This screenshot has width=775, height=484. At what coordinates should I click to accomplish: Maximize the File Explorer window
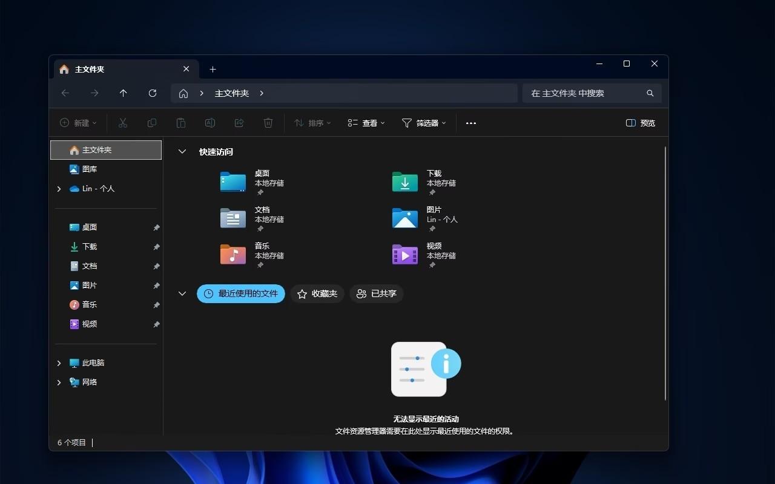[627, 64]
